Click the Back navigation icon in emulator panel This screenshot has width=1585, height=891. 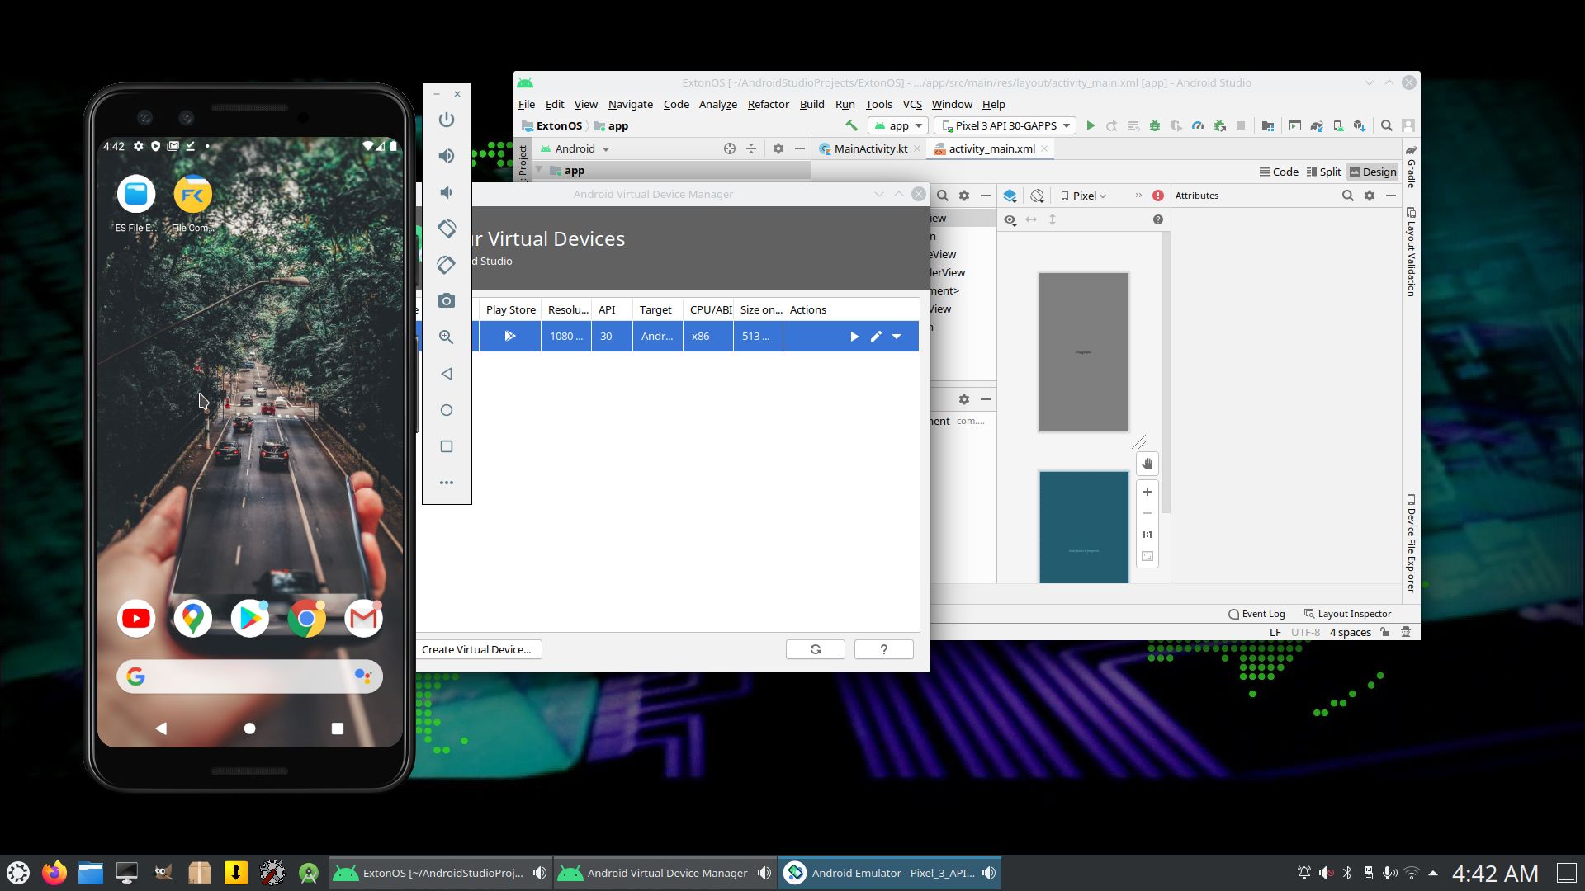click(447, 374)
